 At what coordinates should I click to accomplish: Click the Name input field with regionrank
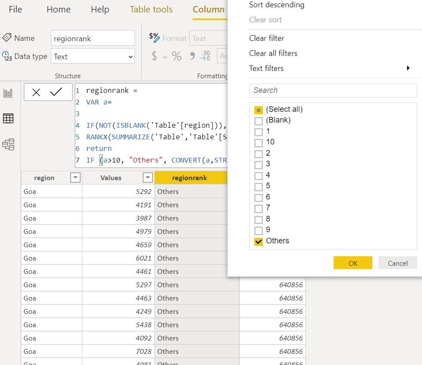coord(93,38)
